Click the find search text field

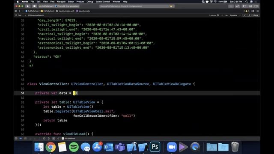[117, 15]
